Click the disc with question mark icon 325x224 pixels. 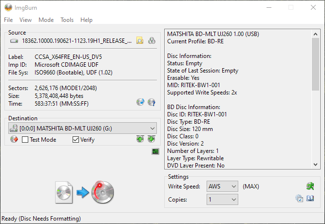pyautogui.click(x=152, y=102)
